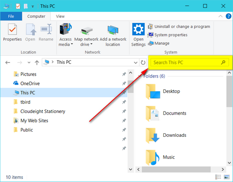
Task: Select the Documents folder
Action: (166, 113)
